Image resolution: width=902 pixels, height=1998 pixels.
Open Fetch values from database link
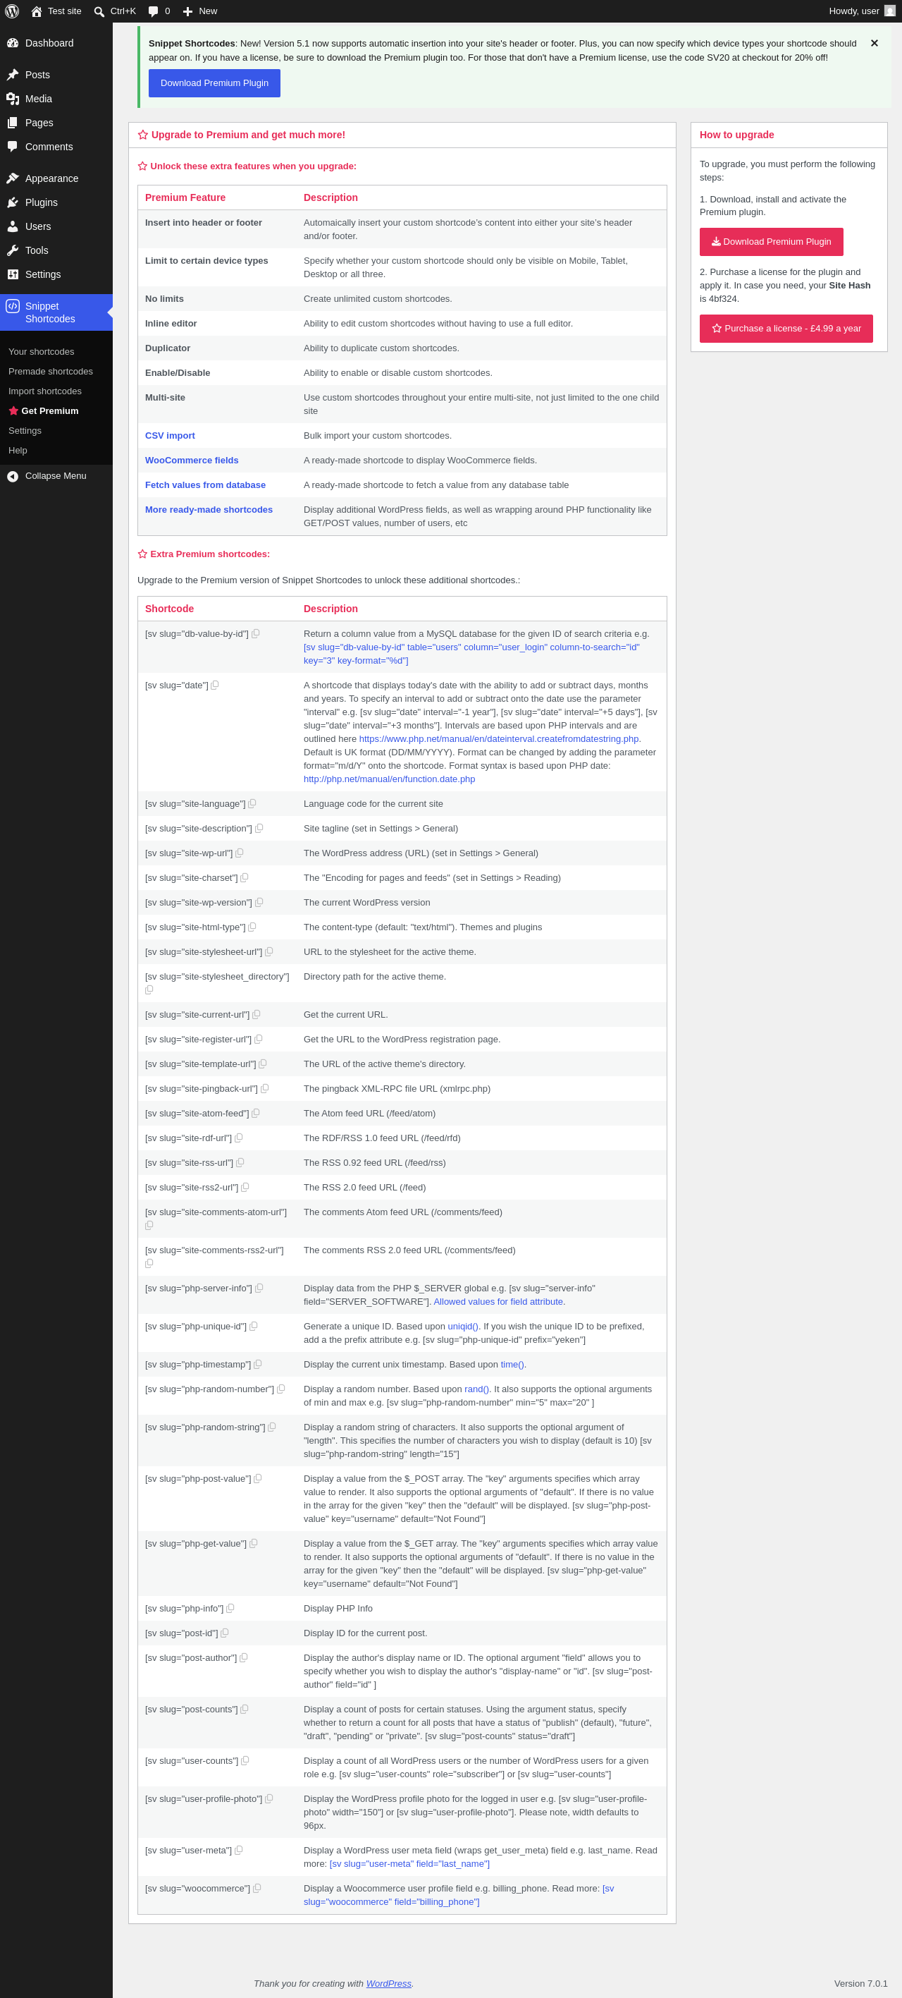point(205,485)
